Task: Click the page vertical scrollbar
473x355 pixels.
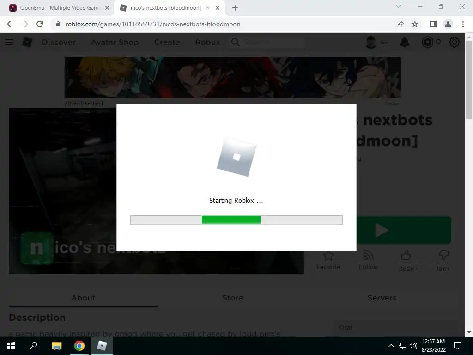Action: (469, 80)
